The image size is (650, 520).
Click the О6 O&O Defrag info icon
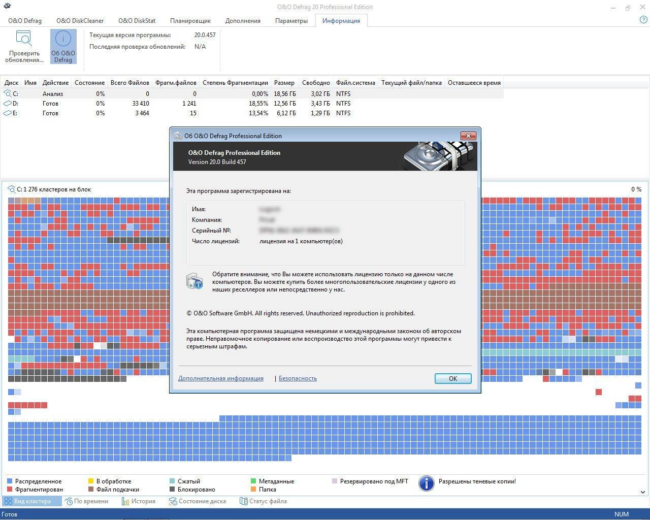tap(63, 39)
